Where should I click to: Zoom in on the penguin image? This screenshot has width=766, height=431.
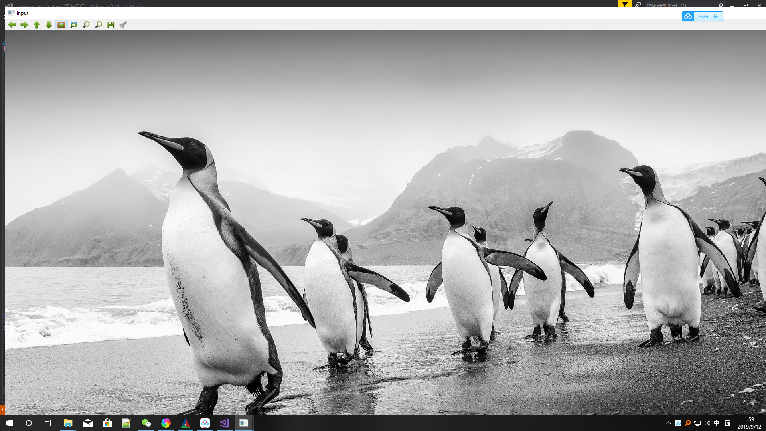(86, 25)
